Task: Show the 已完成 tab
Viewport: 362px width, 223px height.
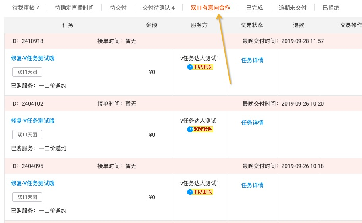Action: click(254, 8)
